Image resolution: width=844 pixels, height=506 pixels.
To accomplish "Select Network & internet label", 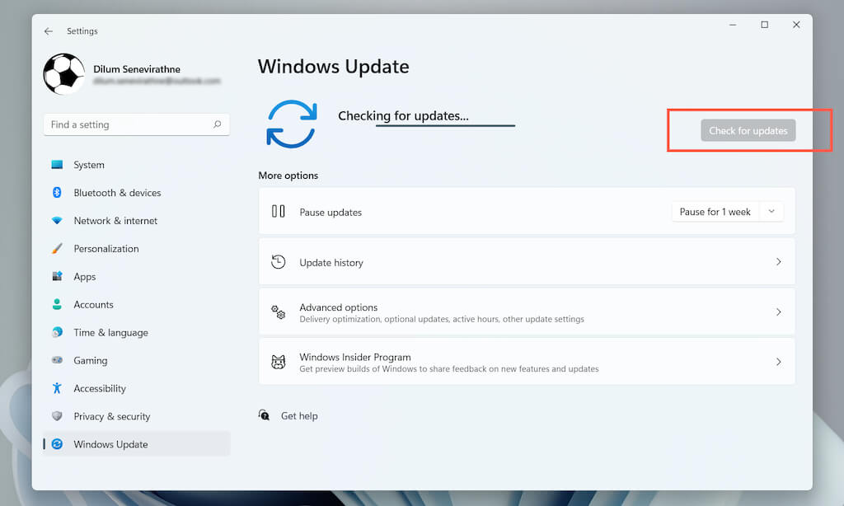I will tap(115, 221).
